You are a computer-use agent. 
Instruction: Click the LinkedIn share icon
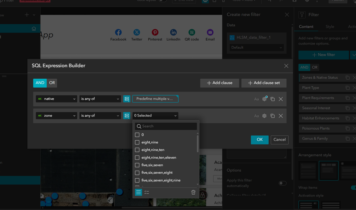tap(173, 32)
